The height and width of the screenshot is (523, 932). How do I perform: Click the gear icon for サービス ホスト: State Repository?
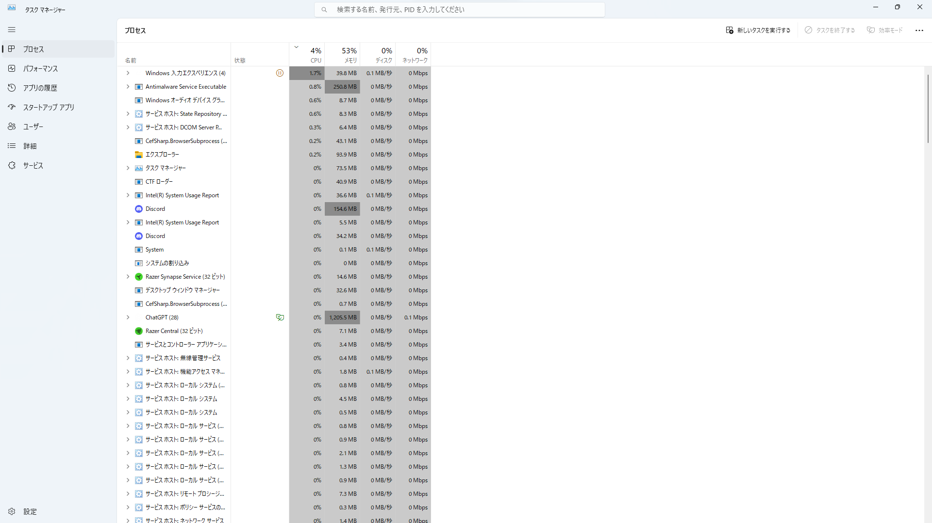coord(139,114)
